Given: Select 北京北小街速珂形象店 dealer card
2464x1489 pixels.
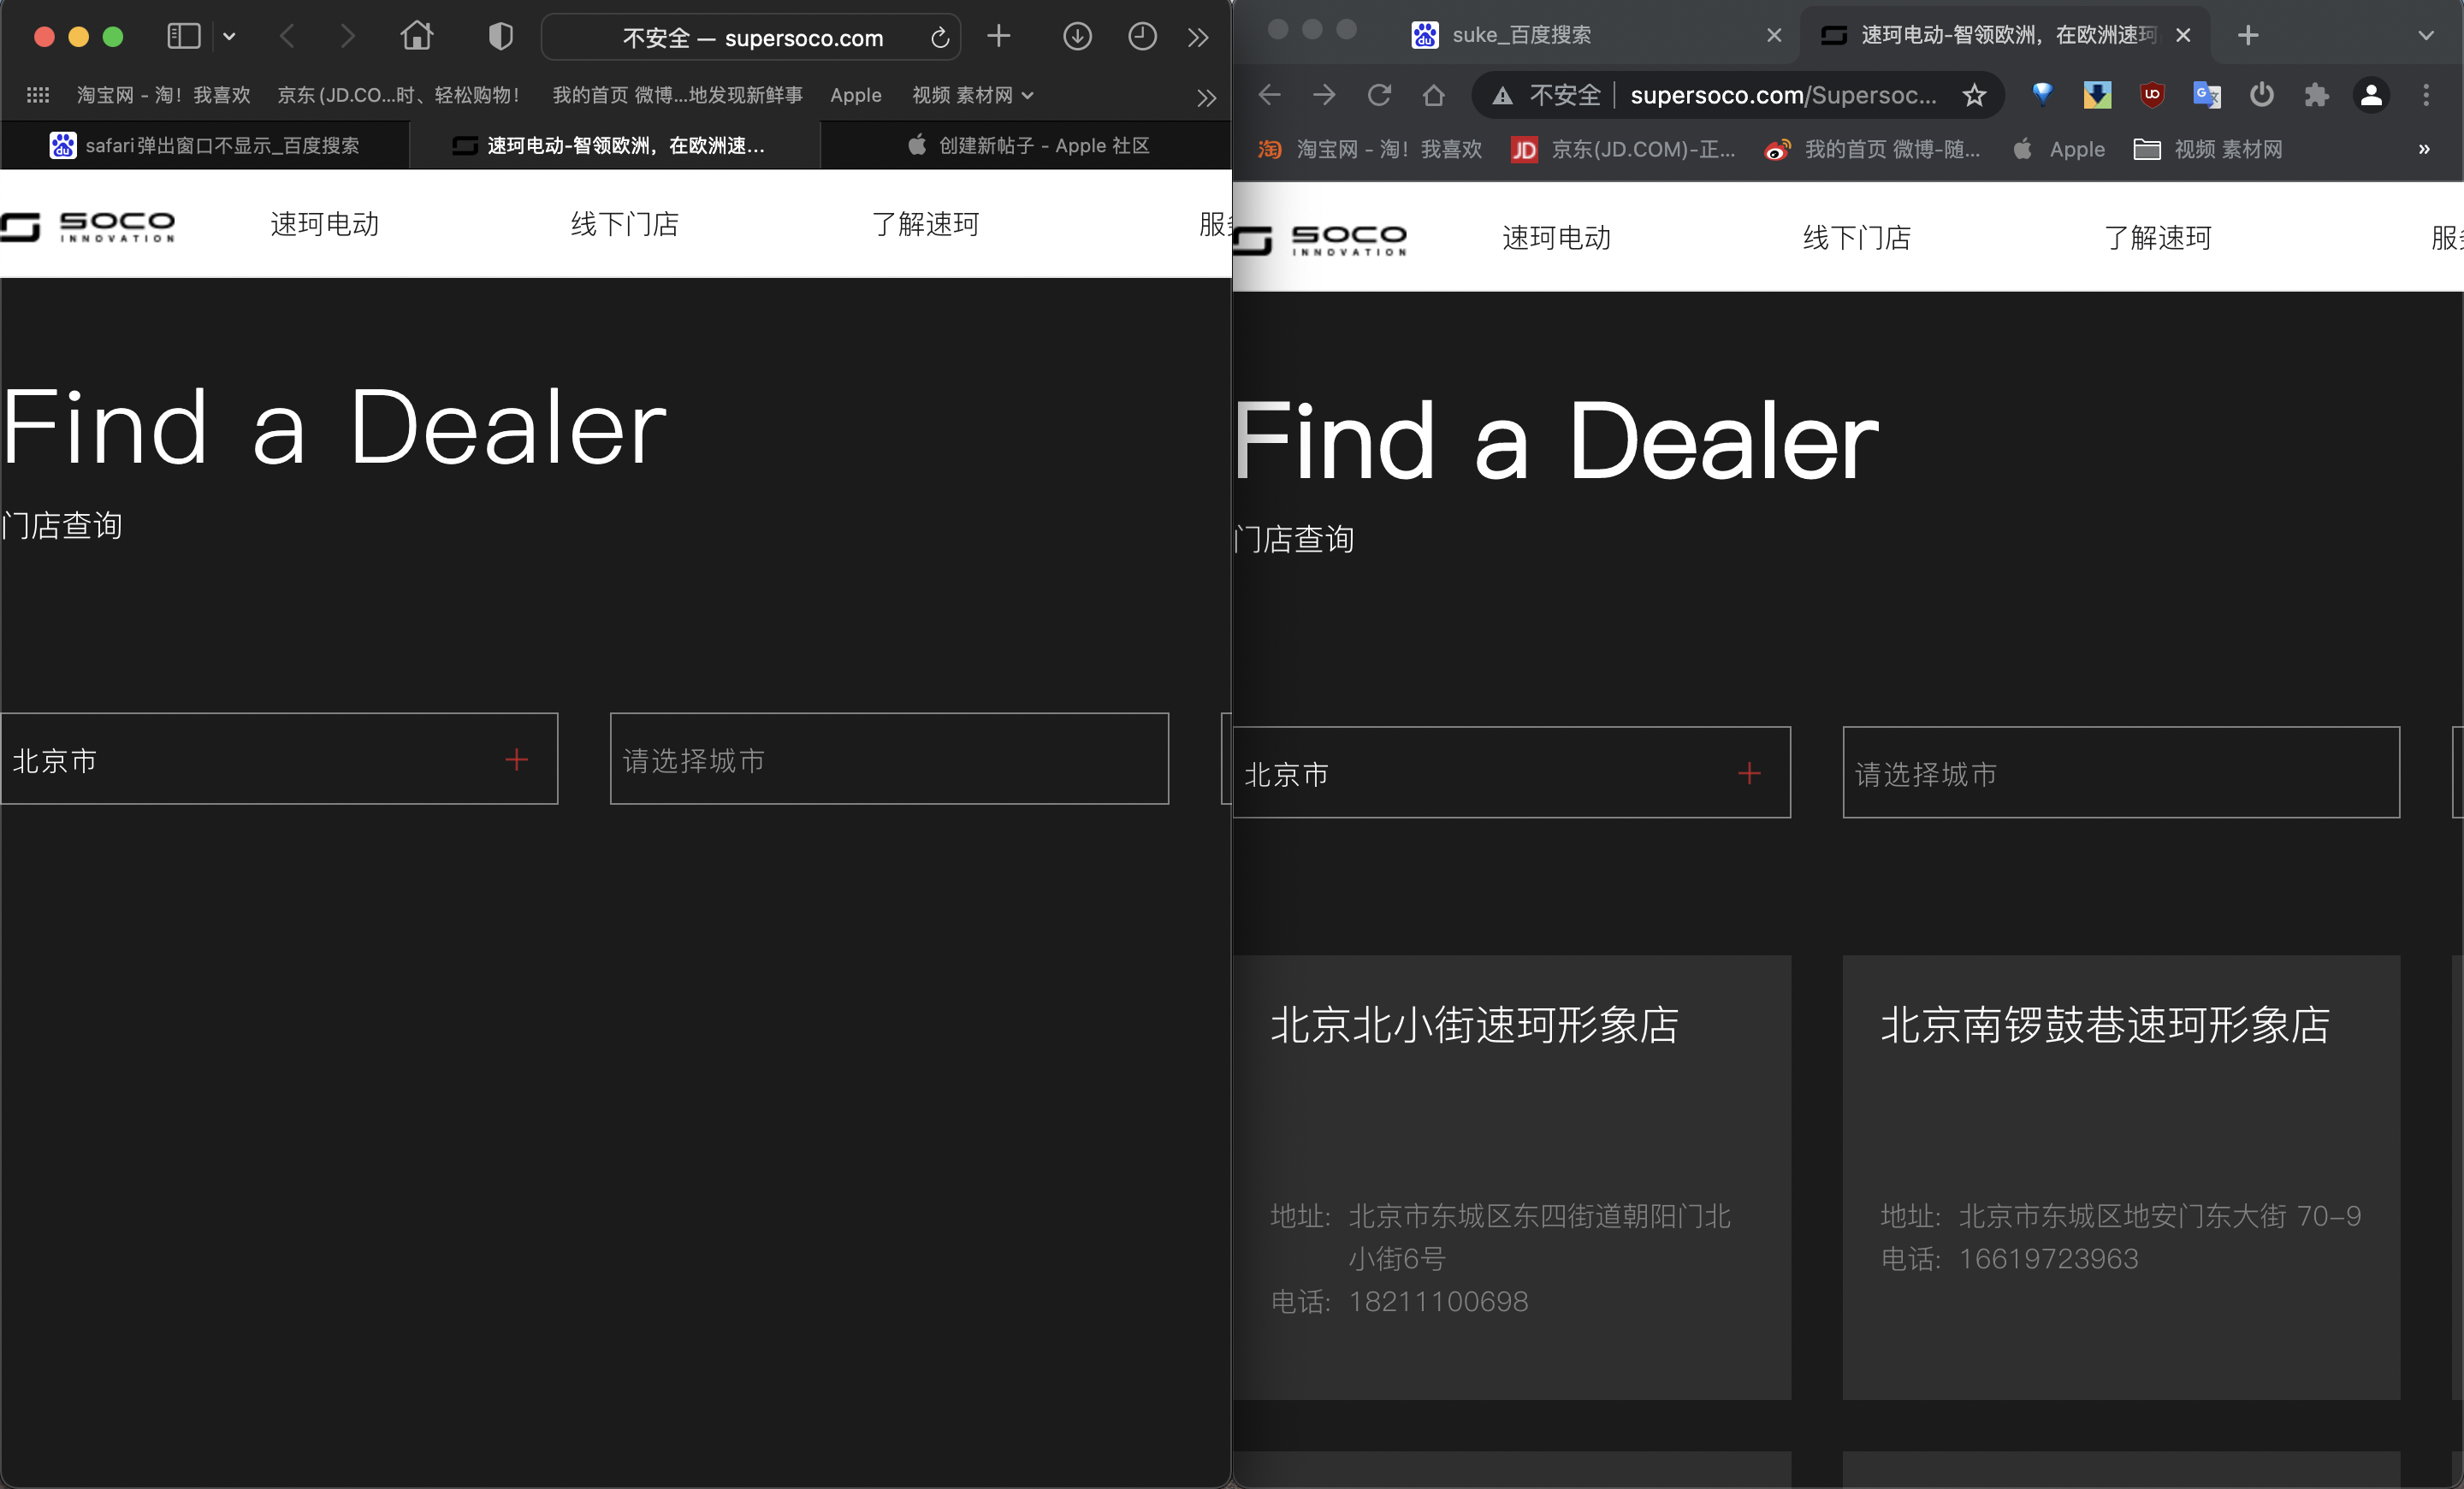Looking at the screenshot, I should click(x=1512, y=1177).
